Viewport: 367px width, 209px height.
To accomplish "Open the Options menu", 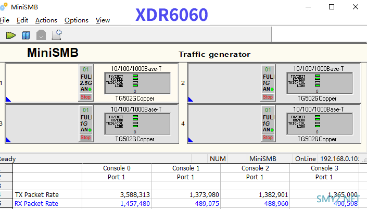I will click(77, 20).
